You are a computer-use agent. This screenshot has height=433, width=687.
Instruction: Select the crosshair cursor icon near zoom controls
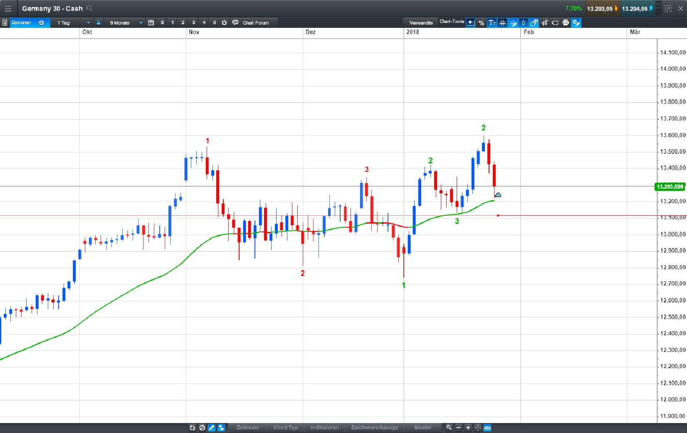pos(477,428)
